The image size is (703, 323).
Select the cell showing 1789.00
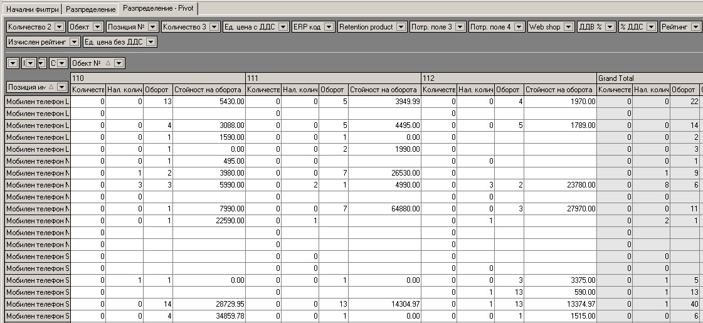pyautogui.click(x=560, y=125)
